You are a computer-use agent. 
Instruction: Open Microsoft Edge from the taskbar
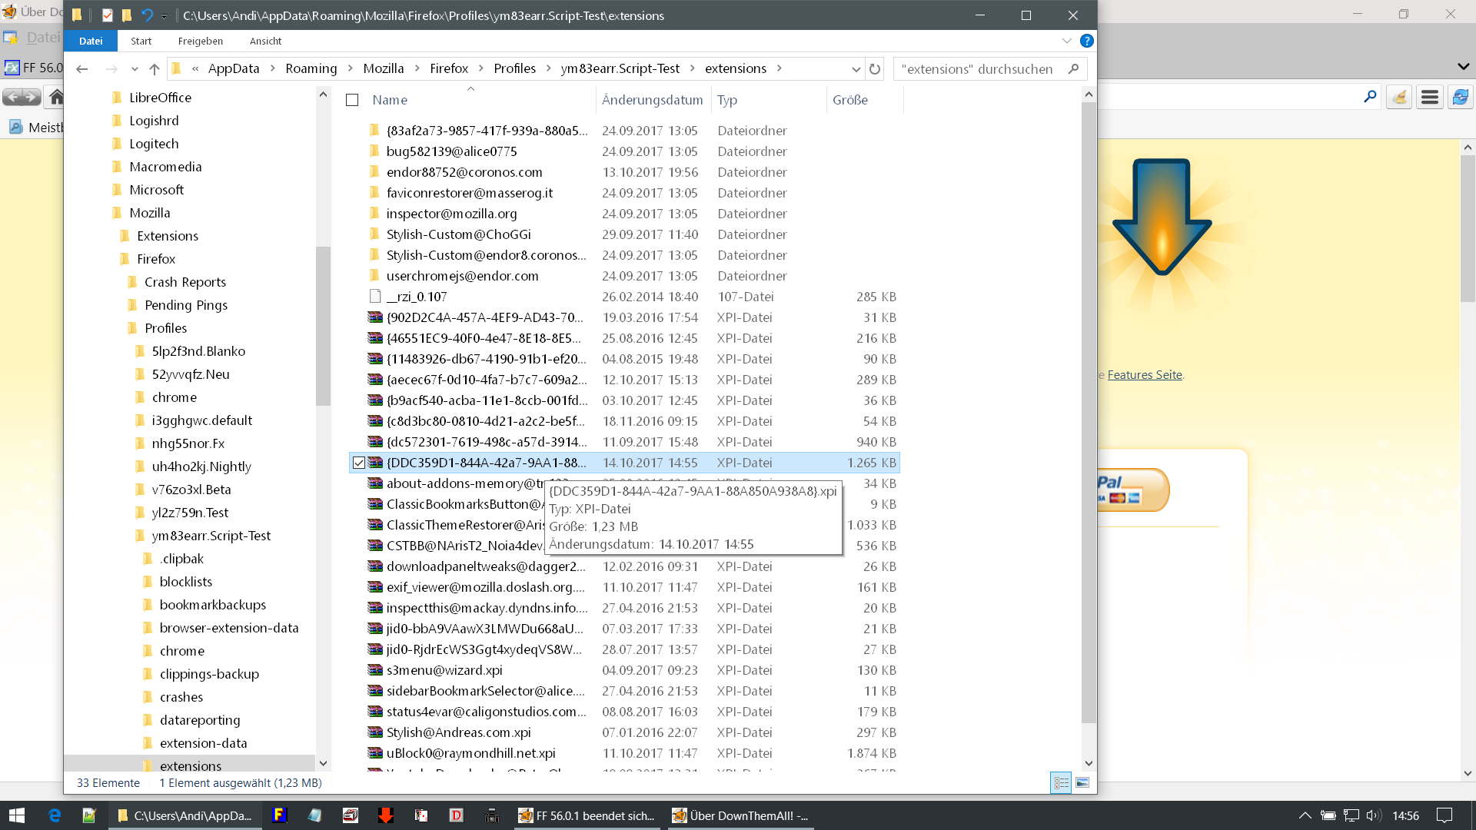[55, 815]
